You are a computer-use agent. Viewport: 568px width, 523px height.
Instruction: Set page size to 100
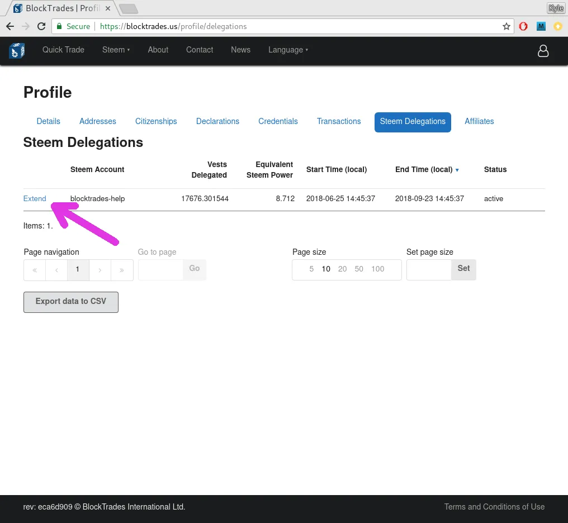(377, 269)
